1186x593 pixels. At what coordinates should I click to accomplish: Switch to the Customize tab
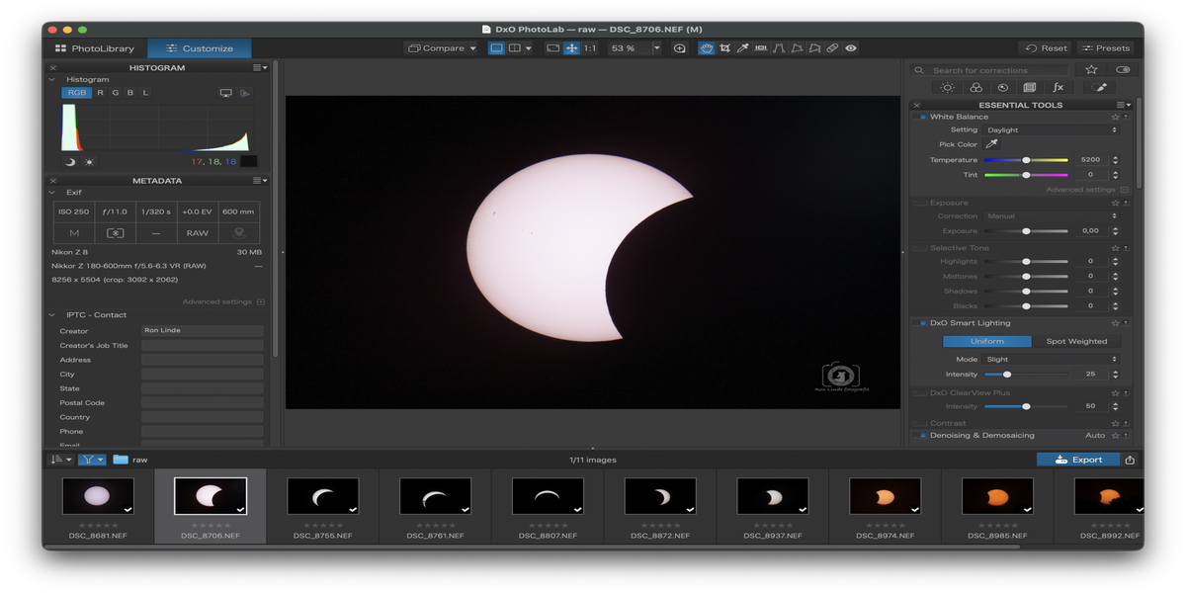tap(200, 48)
